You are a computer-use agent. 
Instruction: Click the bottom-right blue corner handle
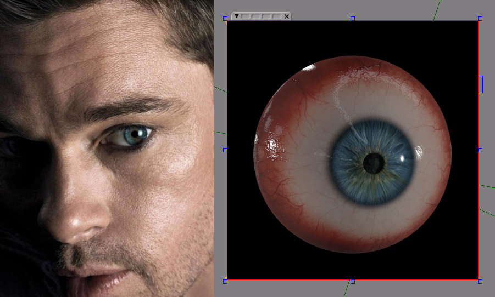tap(480, 282)
